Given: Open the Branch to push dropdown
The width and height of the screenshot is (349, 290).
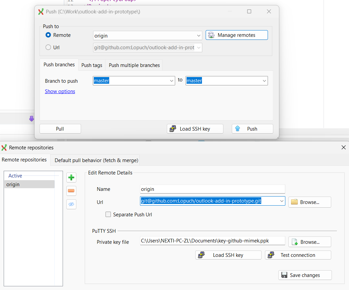Looking at the screenshot, I should [171, 80].
